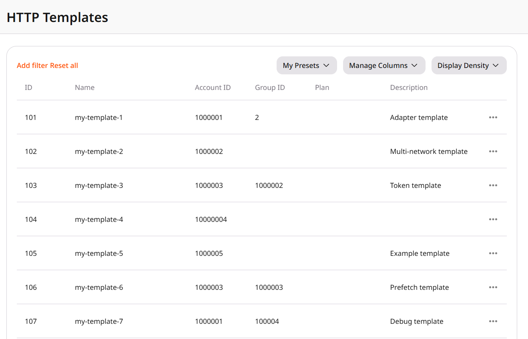528x339 pixels.
Task: Click the Account ID column header
Action: click(213, 88)
